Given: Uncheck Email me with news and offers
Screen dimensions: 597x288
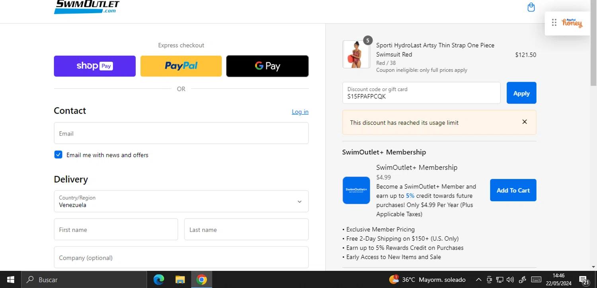Looking at the screenshot, I should click(x=59, y=155).
